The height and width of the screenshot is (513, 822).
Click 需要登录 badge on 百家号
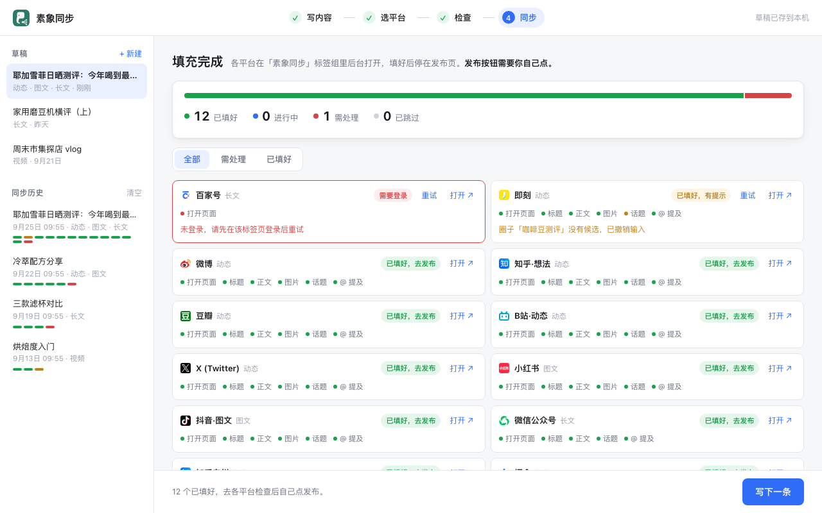click(393, 196)
